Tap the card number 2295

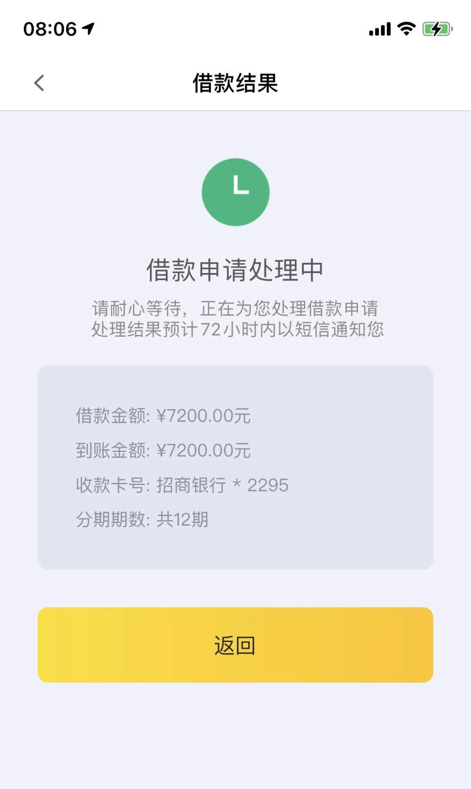pos(268,485)
